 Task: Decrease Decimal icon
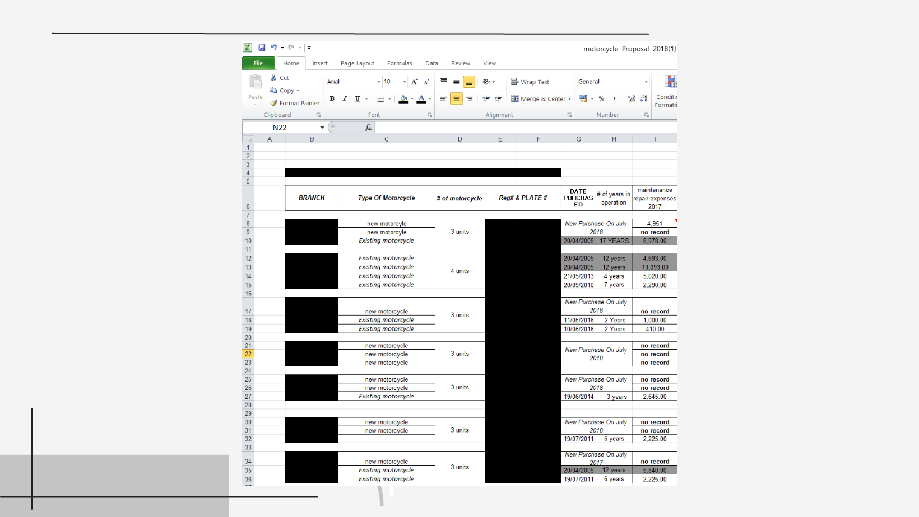(x=644, y=98)
